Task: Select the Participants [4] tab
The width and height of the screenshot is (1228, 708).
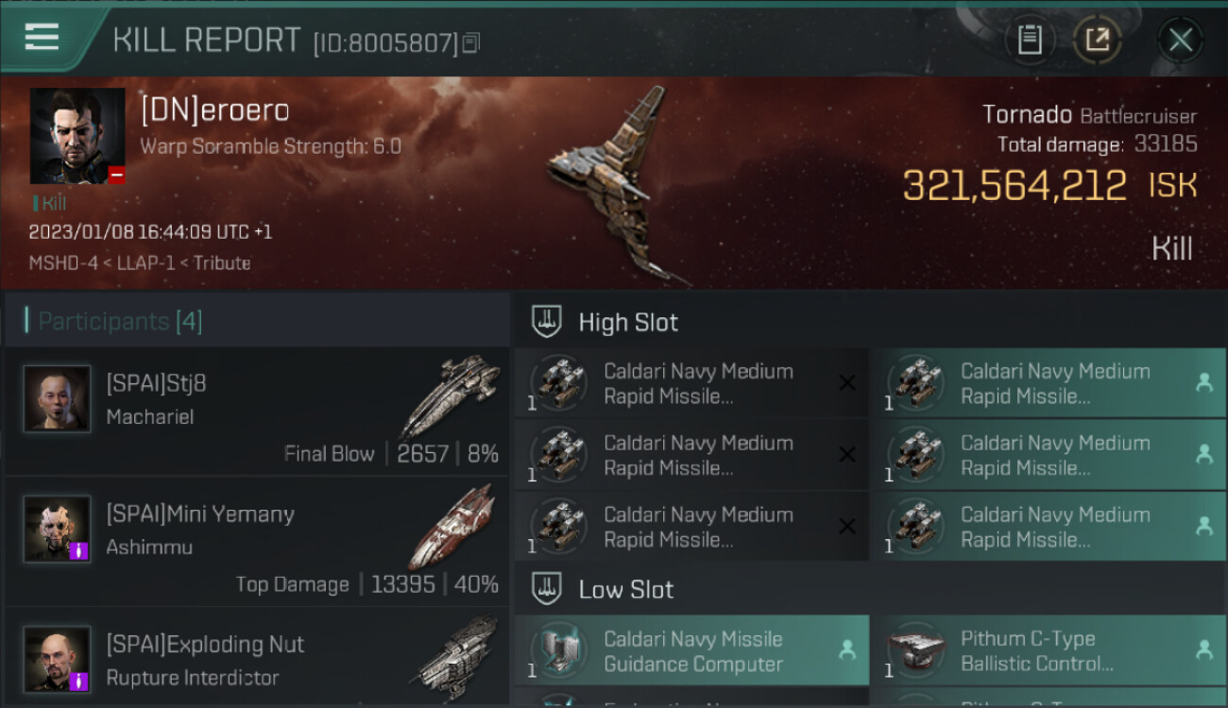Action: (119, 321)
